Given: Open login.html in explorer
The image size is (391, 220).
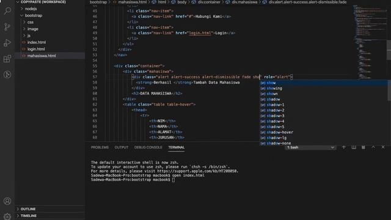Looking at the screenshot, I should [36, 49].
